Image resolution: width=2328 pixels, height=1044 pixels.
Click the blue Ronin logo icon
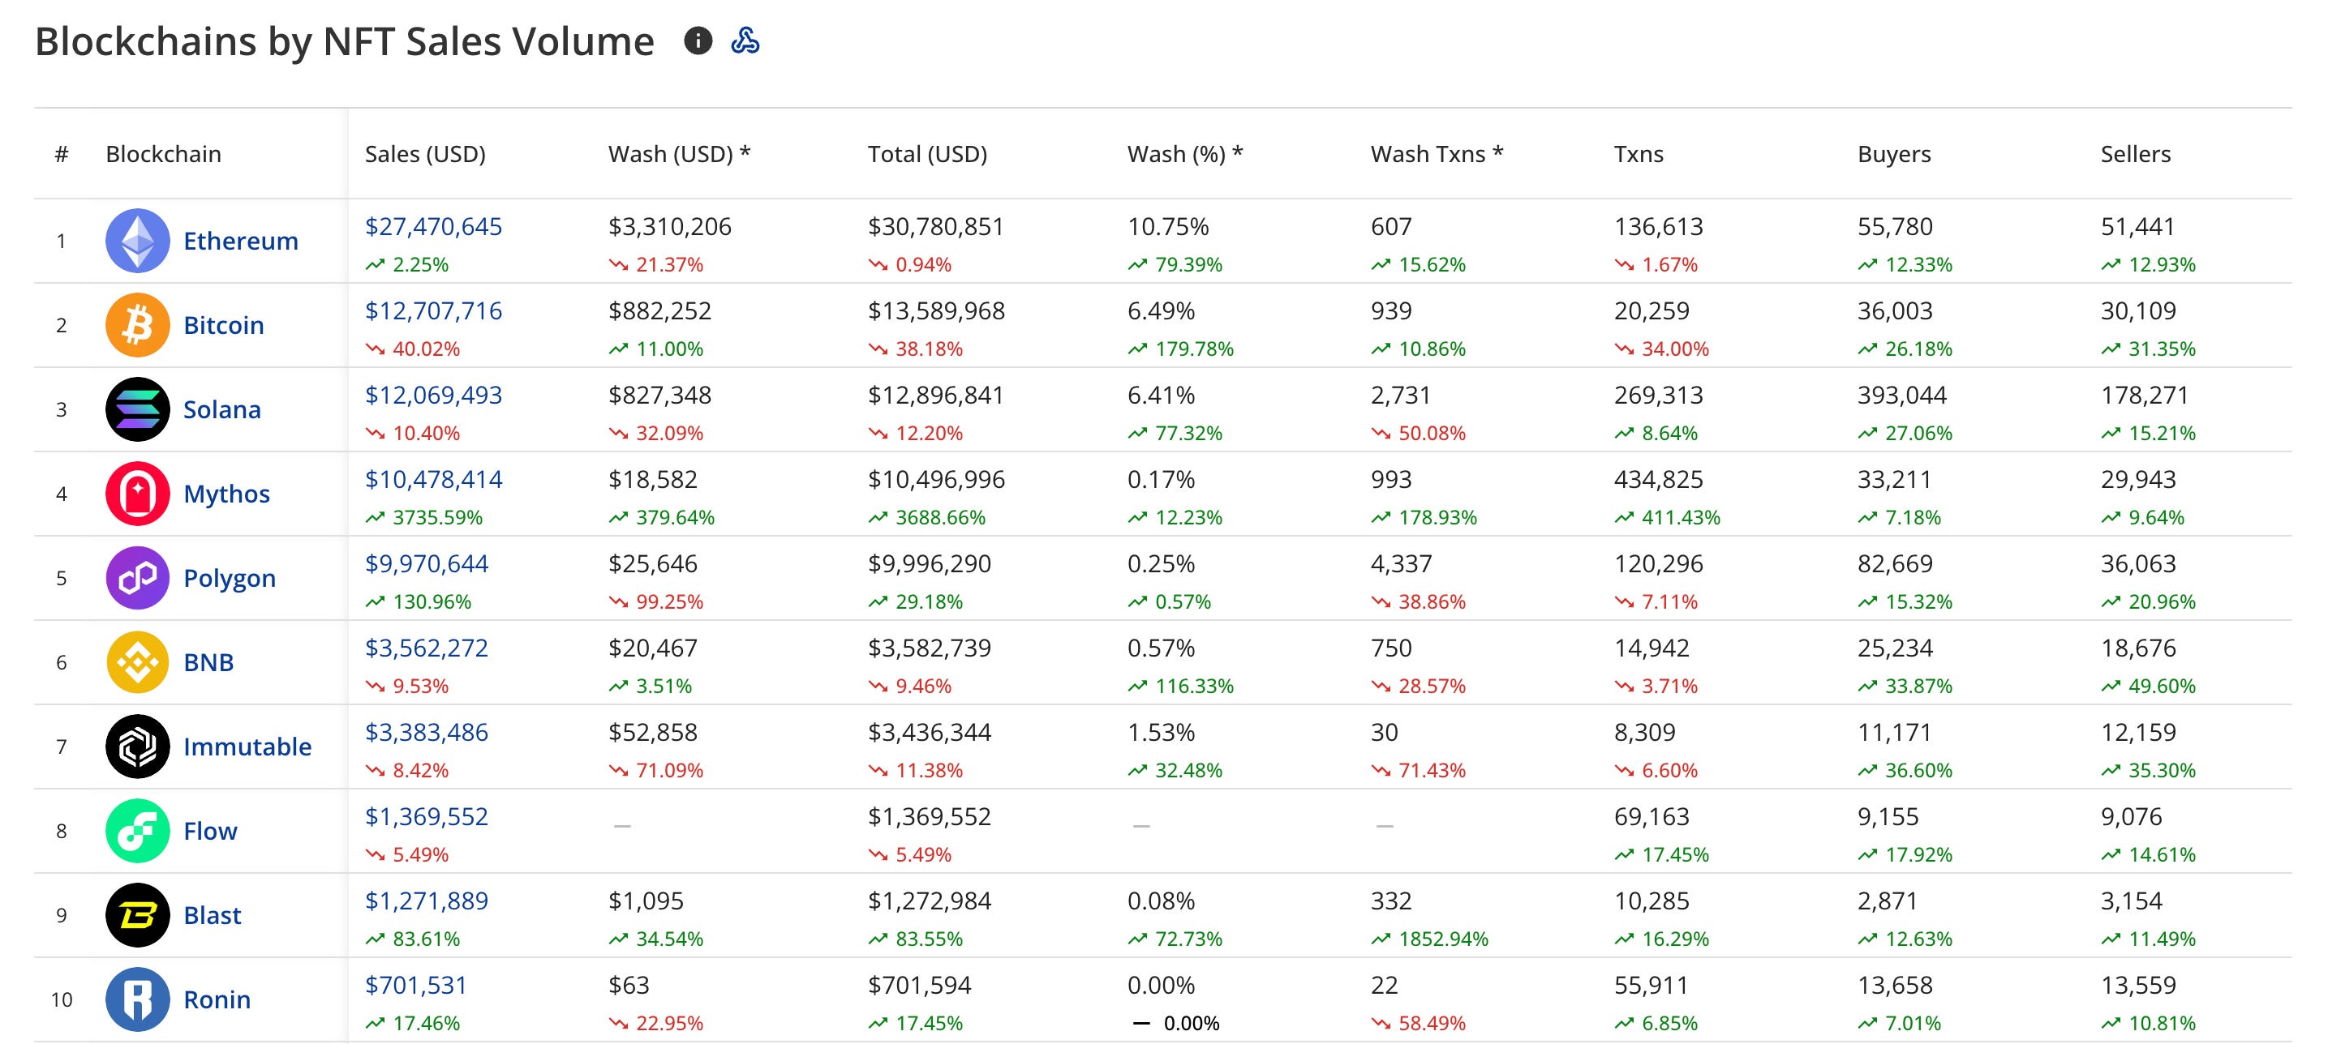(x=137, y=999)
